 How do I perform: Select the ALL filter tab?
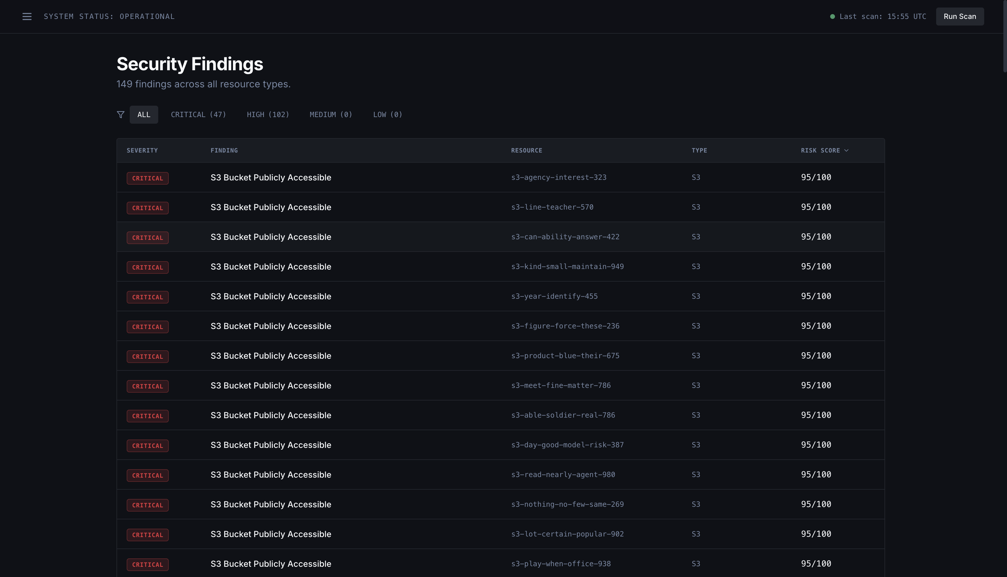144,114
